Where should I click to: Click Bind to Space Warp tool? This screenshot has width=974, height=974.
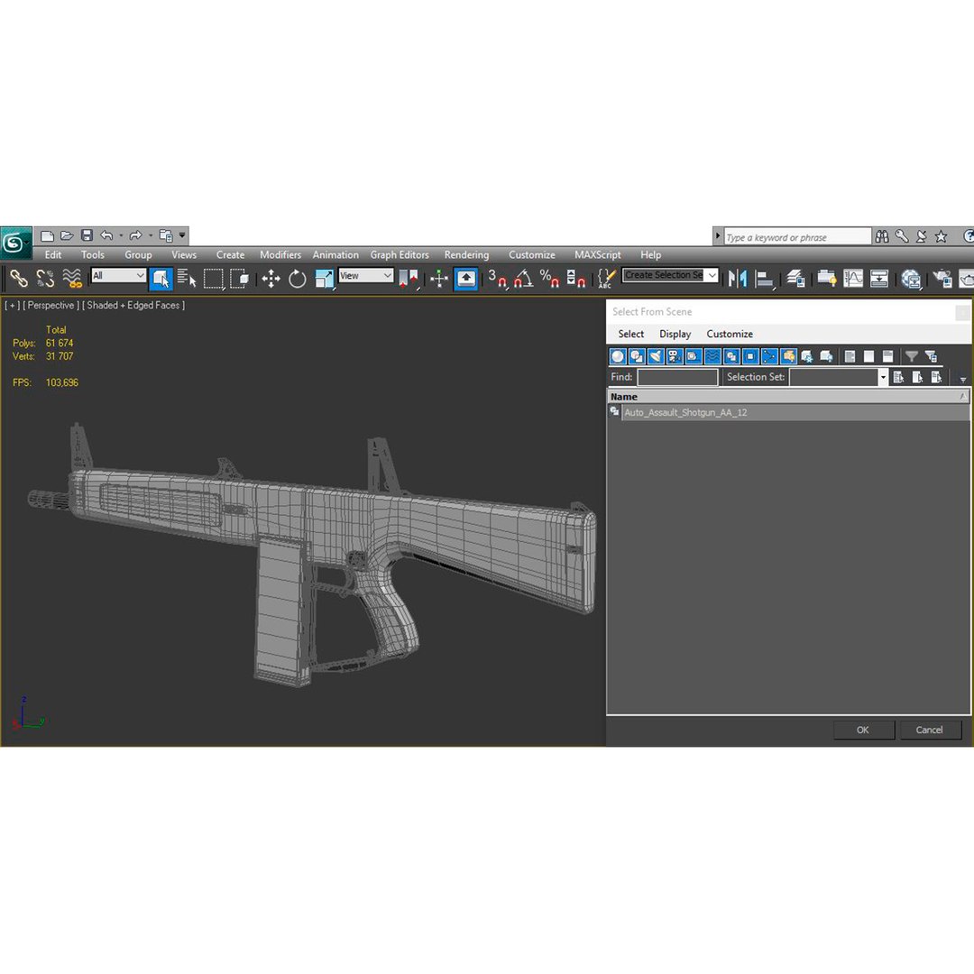tap(72, 279)
